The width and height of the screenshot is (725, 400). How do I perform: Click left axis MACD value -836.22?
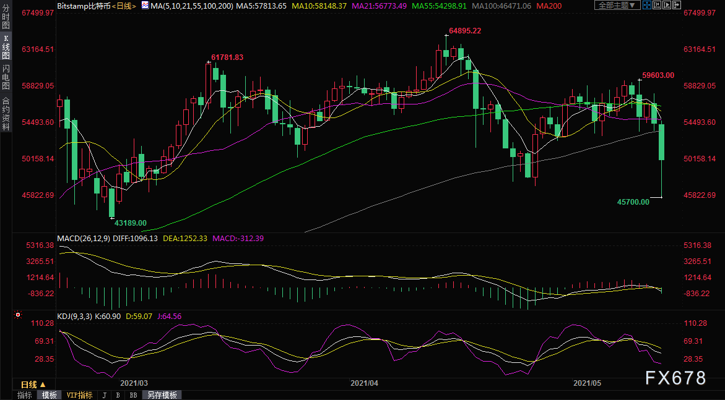(40, 293)
